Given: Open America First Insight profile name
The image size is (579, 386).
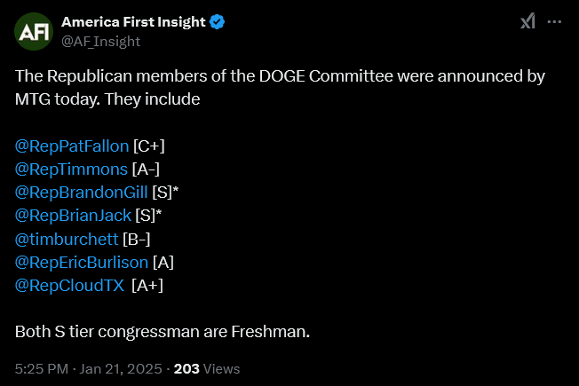Looking at the screenshot, I should [133, 22].
